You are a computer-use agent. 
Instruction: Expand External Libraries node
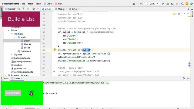[5, 75]
